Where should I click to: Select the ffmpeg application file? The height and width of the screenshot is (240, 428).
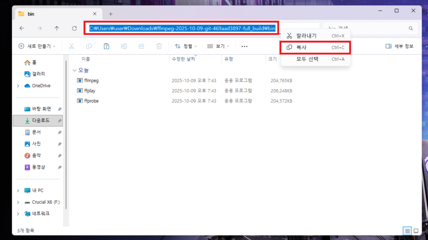pos(91,80)
